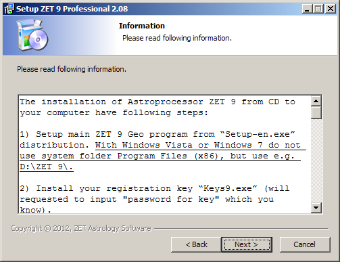Click the 'Please read following information.' label above the text box
340x262 pixels.
tap(72, 69)
